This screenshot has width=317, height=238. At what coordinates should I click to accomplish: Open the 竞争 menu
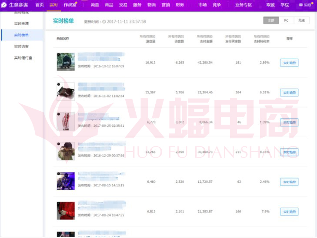click(x=217, y=5)
